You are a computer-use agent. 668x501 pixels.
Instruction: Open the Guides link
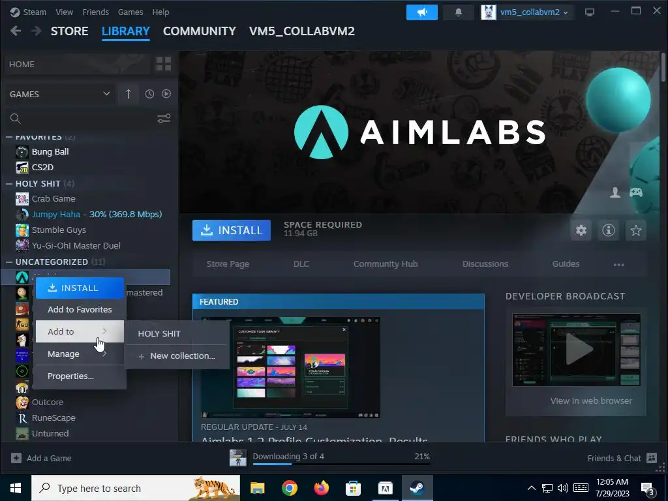tap(566, 264)
